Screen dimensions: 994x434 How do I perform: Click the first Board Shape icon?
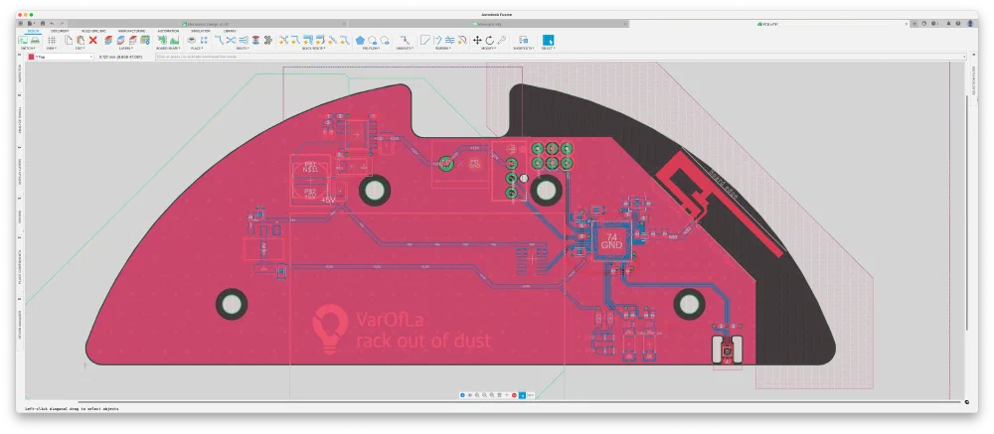pyautogui.click(x=162, y=40)
